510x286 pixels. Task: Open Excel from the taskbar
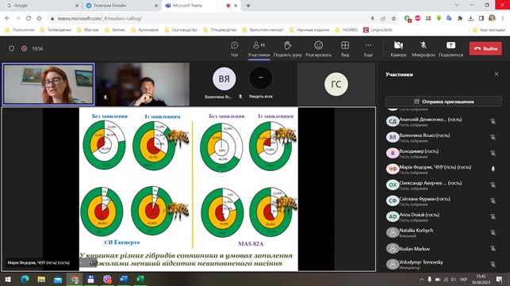tap(140, 279)
